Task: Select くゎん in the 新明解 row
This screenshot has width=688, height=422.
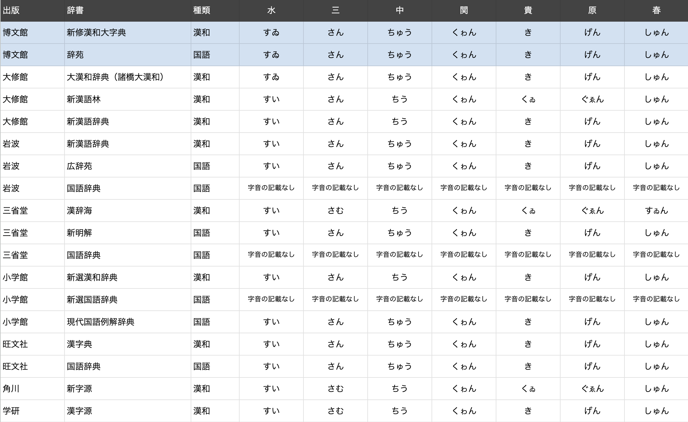Action: click(464, 233)
